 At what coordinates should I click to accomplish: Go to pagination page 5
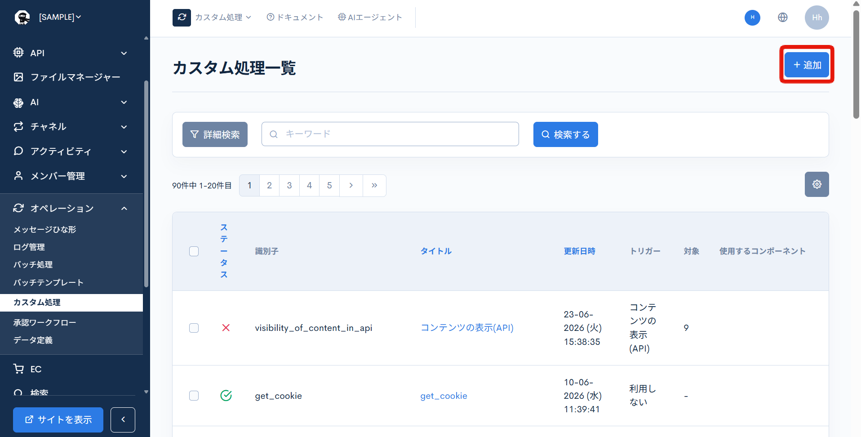[329, 186]
